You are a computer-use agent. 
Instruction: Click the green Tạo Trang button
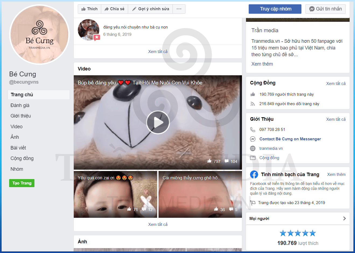pyautogui.click(x=22, y=183)
